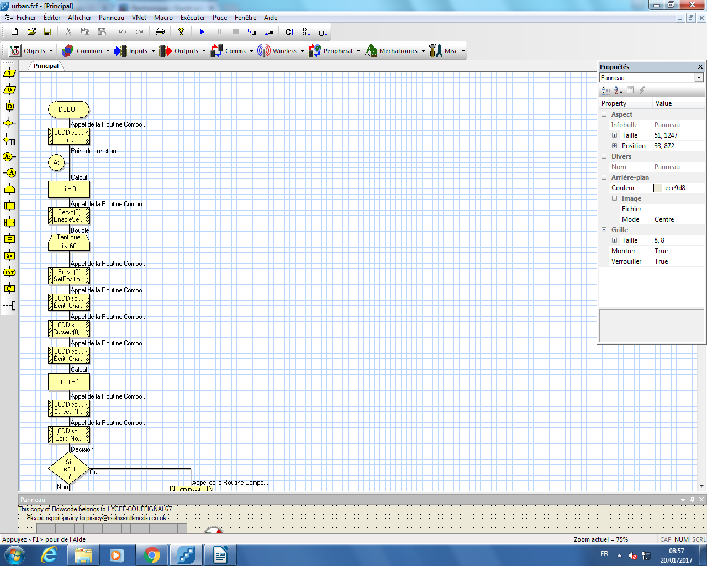Viewport: 707px width, 566px height.
Task: Click the Montrer True value
Action: click(x=678, y=251)
